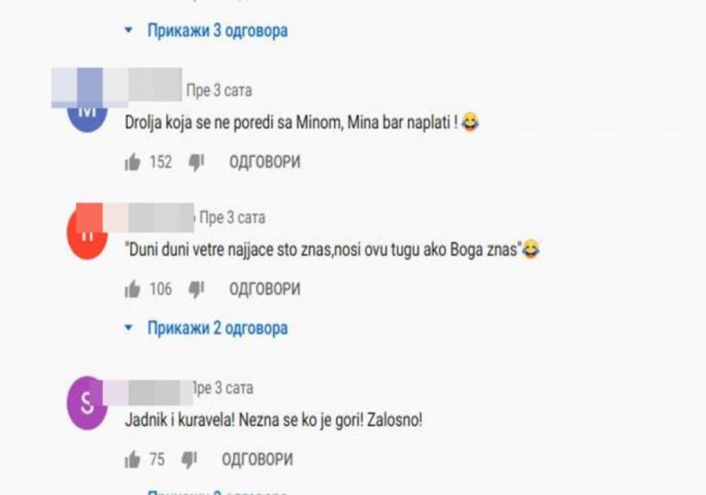Reply to the "Jadnik i kuravela" comment
Image resolution: width=706 pixels, height=495 pixels.
(x=257, y=460)
